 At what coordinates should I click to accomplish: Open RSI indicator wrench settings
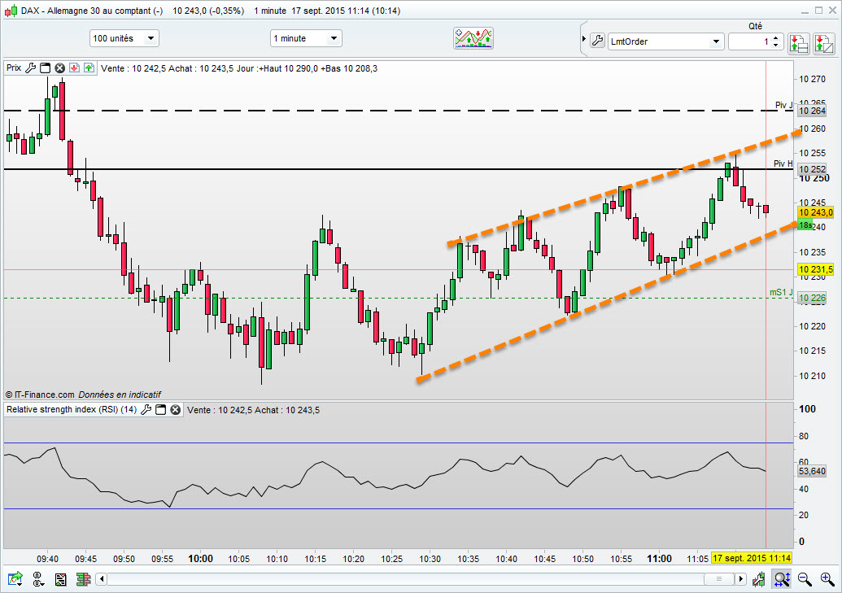point(146,409)
